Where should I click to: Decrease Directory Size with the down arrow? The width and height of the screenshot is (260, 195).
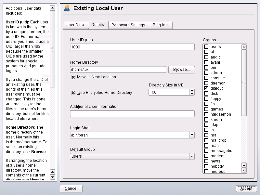click(x=192, y=94)
